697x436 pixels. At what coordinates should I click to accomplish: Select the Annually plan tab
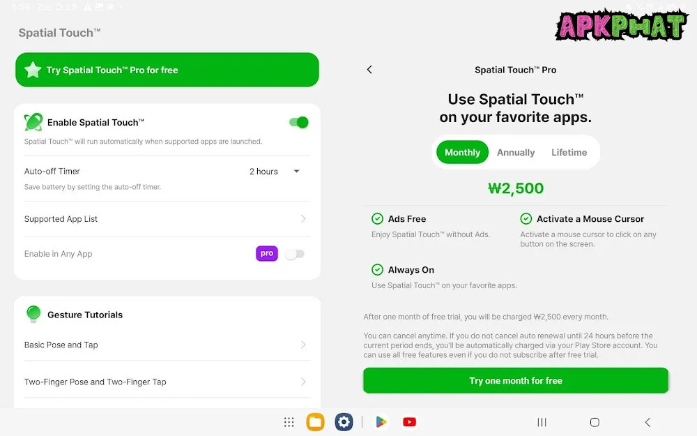click(516, 153)
